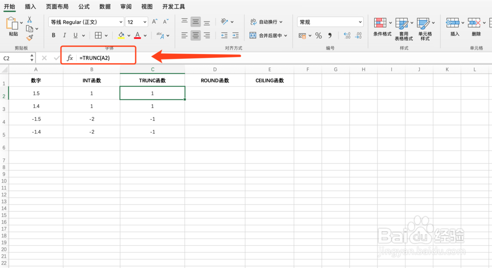Click cell A4 containing -1.5
The image size is (492, 268).
click(36, 119)
